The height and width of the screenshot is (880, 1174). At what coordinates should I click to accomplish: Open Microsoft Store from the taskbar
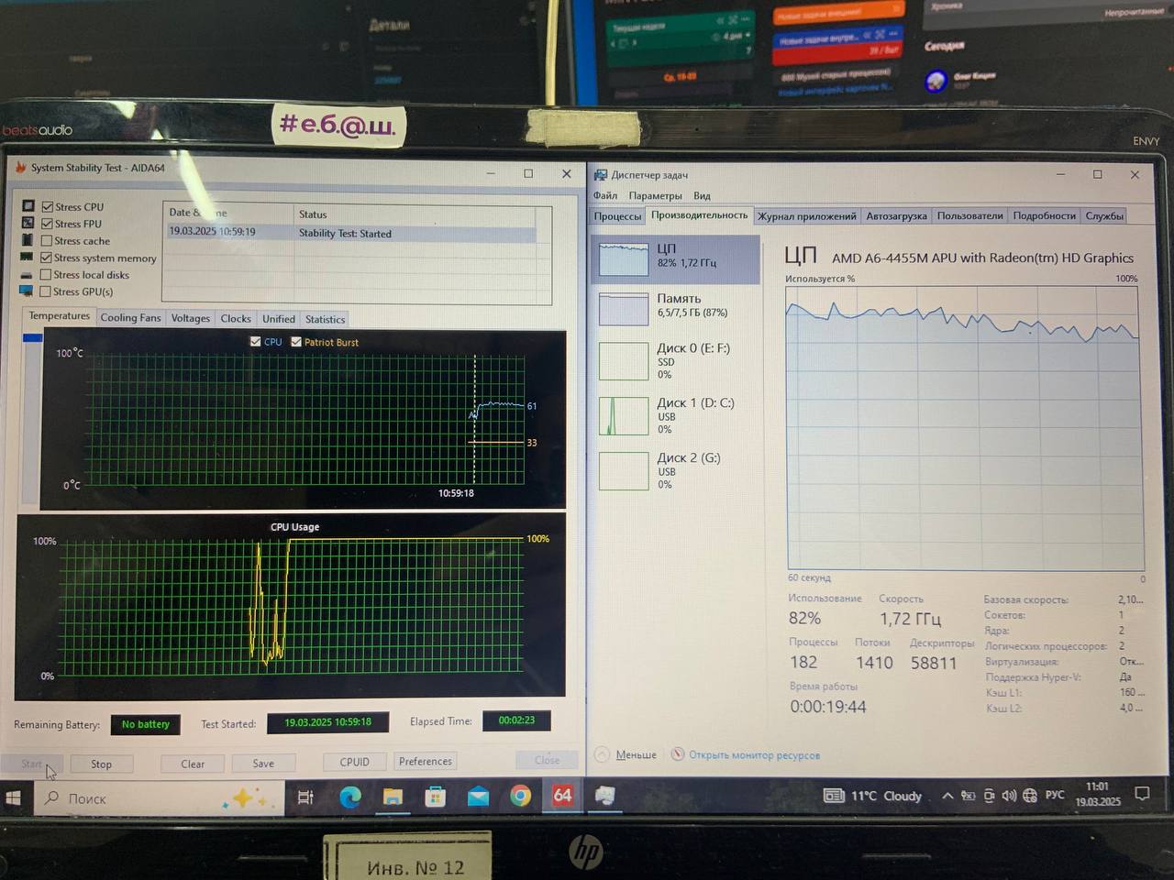436,797
